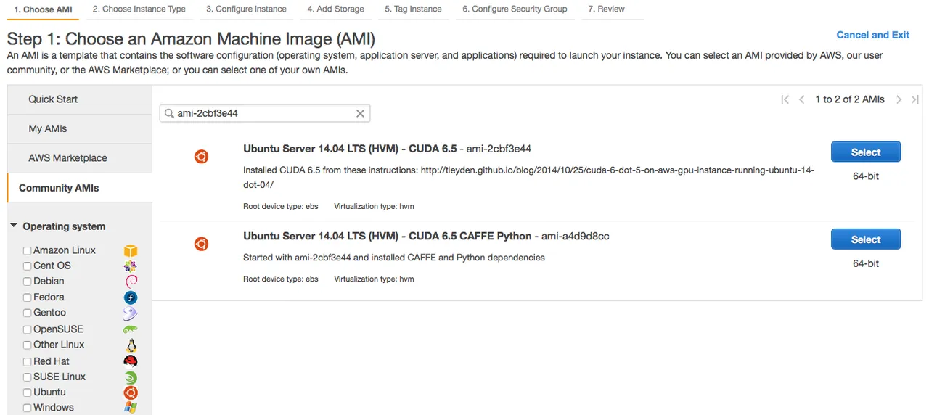Image resolution: width=929 pixels, height=415 pixels.
Task: Click the Fedora logo icon in filters
Action: [x=130, y=297]
